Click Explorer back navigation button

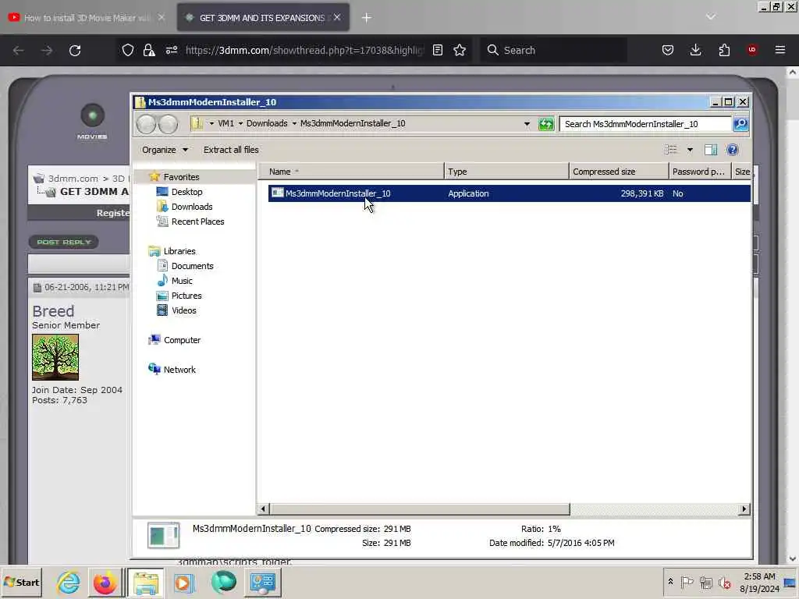(x=146, y=124)
